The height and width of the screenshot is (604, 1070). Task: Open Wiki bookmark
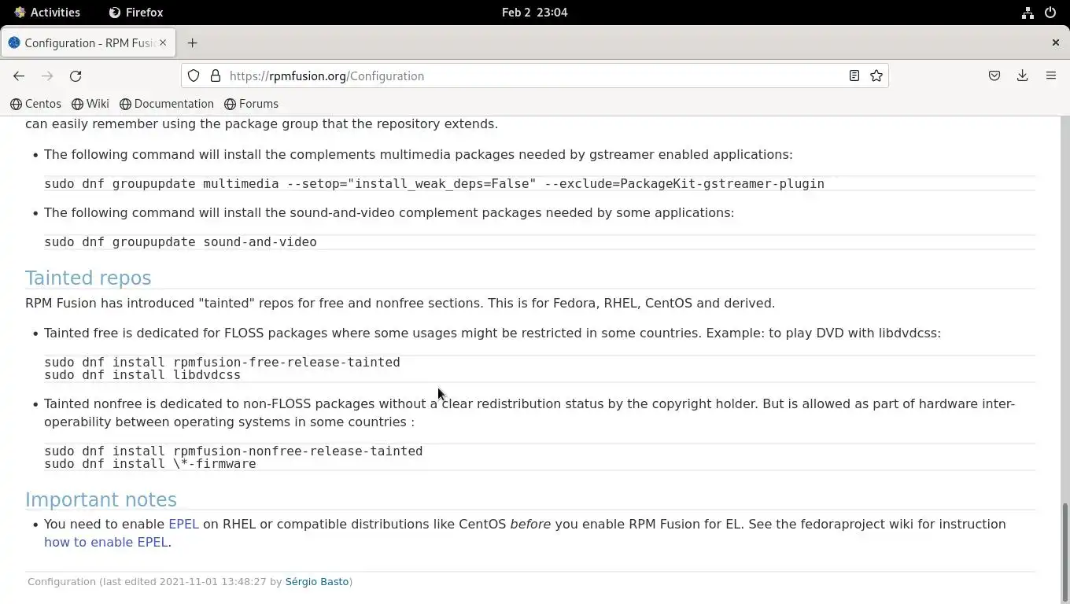tap(90, 104)
